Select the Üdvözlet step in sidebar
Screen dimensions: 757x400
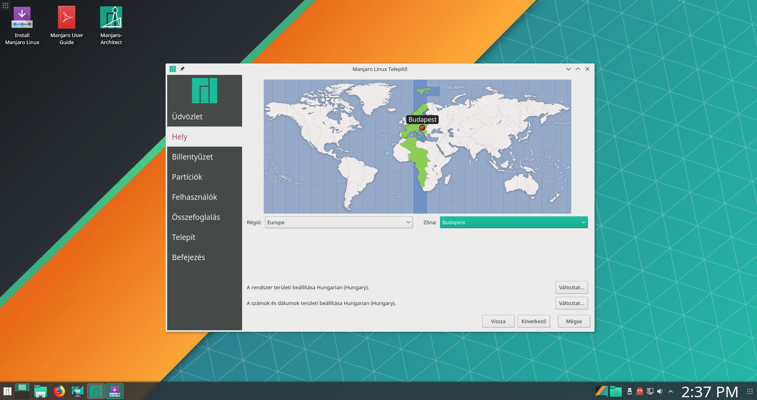205,117
